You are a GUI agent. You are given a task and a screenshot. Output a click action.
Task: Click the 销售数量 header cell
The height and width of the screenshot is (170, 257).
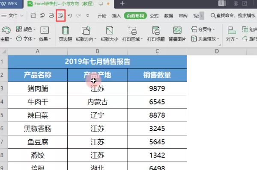[157, 75]
